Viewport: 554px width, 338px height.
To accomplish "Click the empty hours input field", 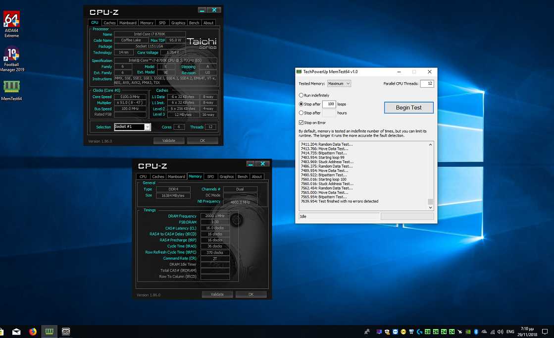I will pos(329,113).
